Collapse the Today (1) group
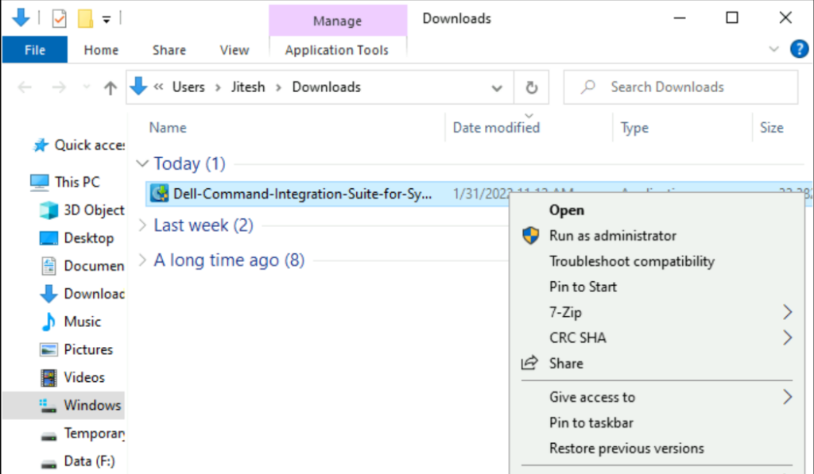The height and width of the screenshot is (474, 814). pyautogui.click(x=141, y=164)
